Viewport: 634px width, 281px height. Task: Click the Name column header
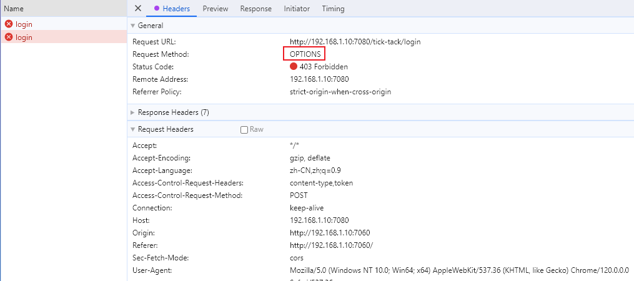pos(14,9)
